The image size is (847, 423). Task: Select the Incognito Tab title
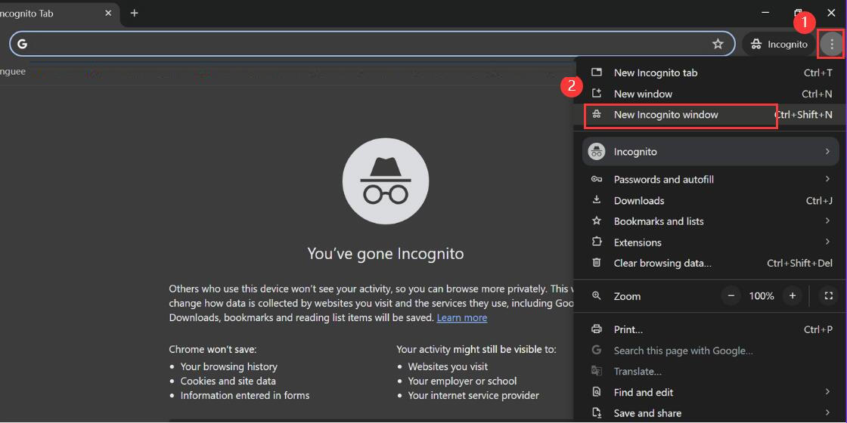[x=26, y=14]
